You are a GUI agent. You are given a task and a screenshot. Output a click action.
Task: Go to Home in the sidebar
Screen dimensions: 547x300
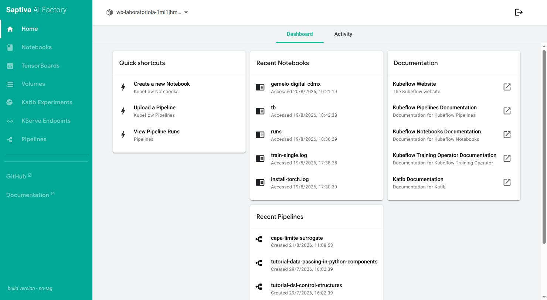46,29
